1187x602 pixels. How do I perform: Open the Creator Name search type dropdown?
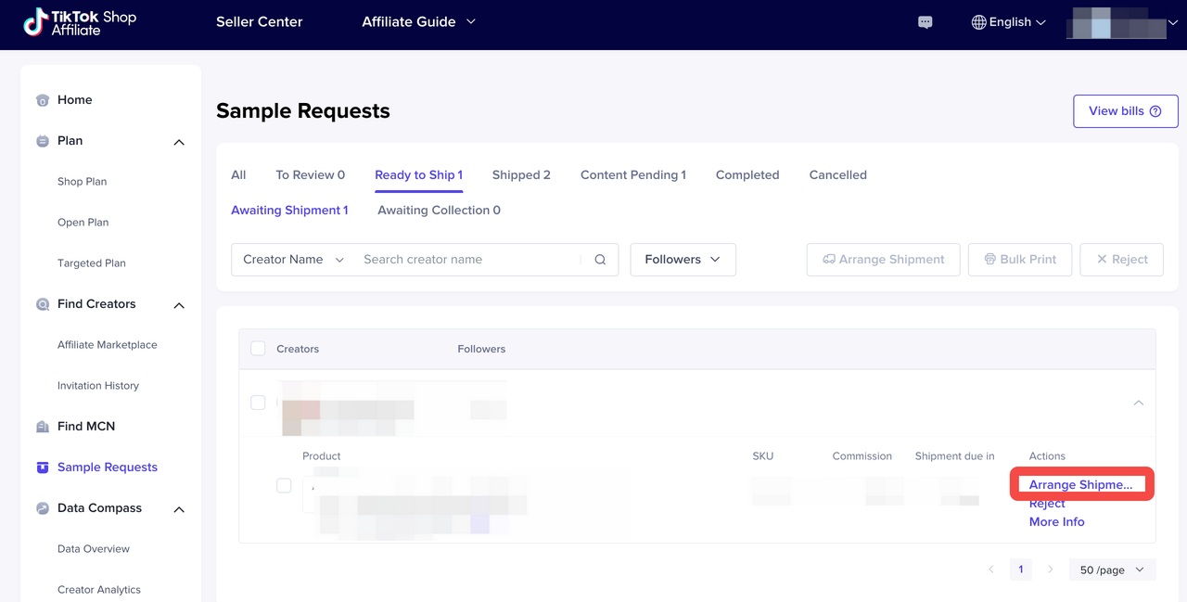tap(293, 260)
